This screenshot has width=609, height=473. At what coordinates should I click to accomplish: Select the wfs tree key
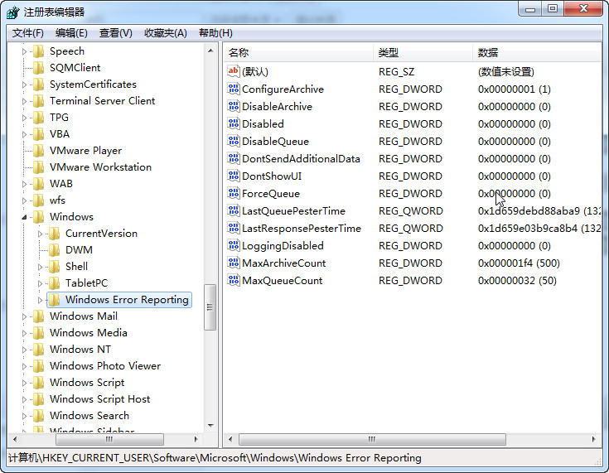click(x=57, y=200)
